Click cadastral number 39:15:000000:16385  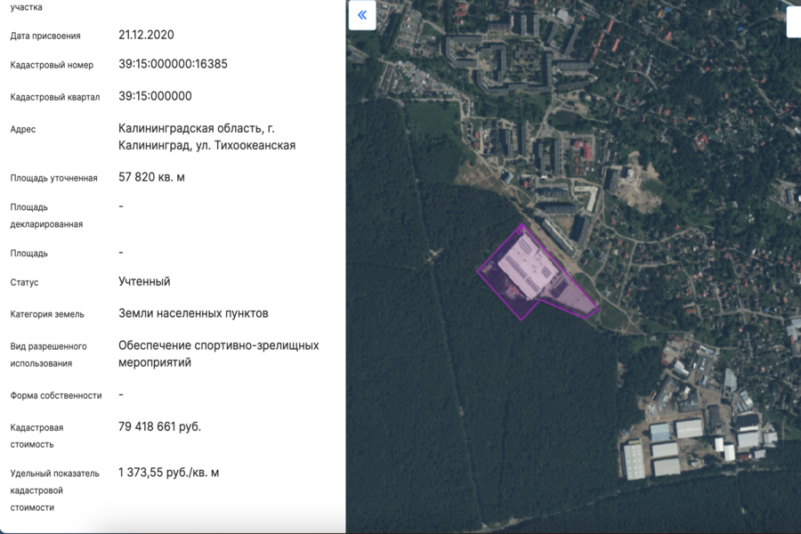click(173, 64)
